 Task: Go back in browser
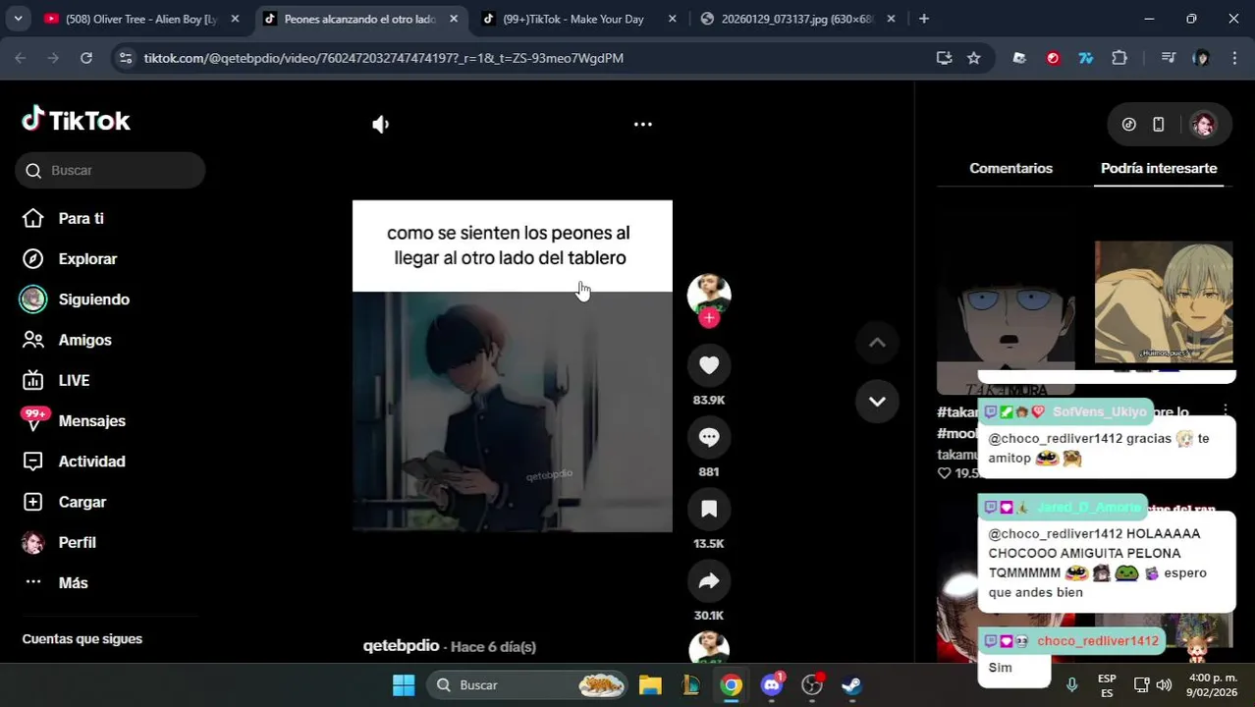coord(21,58)
